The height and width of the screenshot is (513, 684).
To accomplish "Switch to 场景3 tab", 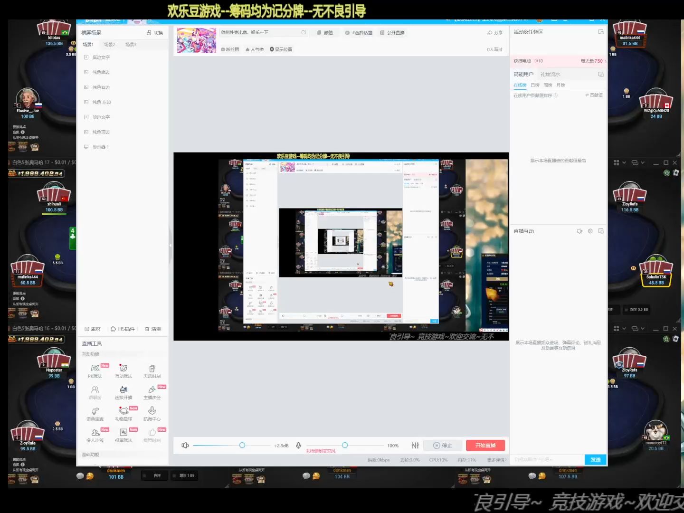I will 131,44.
